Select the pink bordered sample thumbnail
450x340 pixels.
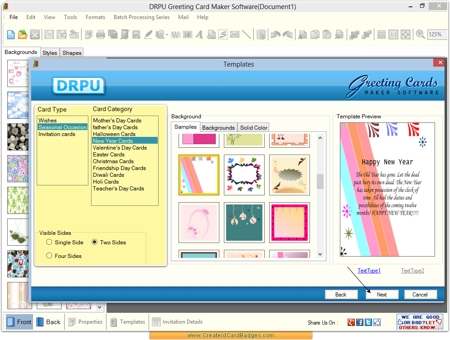tap(290, 223)
